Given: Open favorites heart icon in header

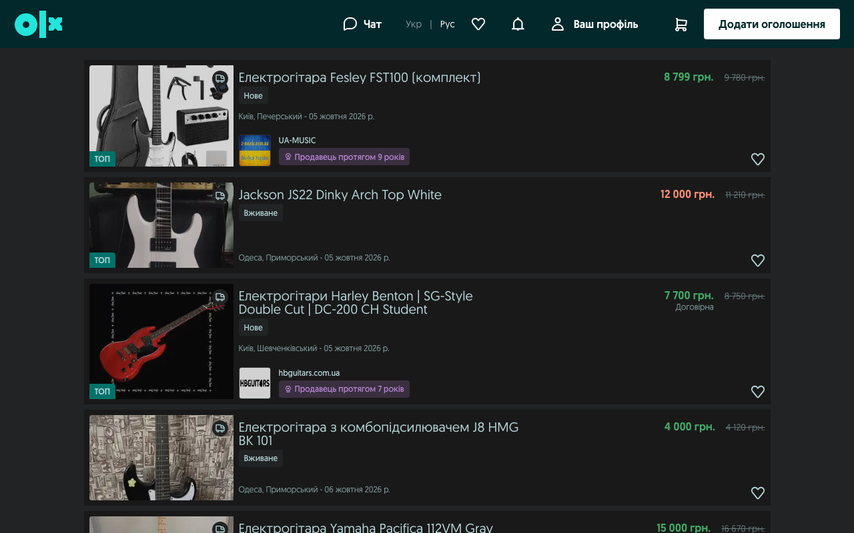Looking at the screenshot, I should tap(478, 24).
